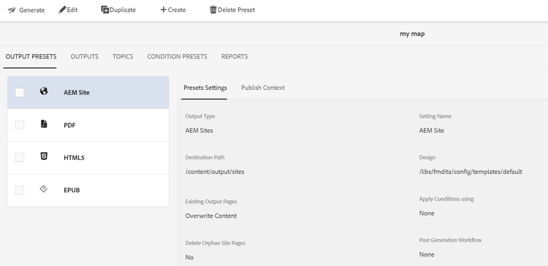The height and width of the screenshot is (266, 548).
Task: Toggle the EPUB preset checkbox
Action: 20,190
